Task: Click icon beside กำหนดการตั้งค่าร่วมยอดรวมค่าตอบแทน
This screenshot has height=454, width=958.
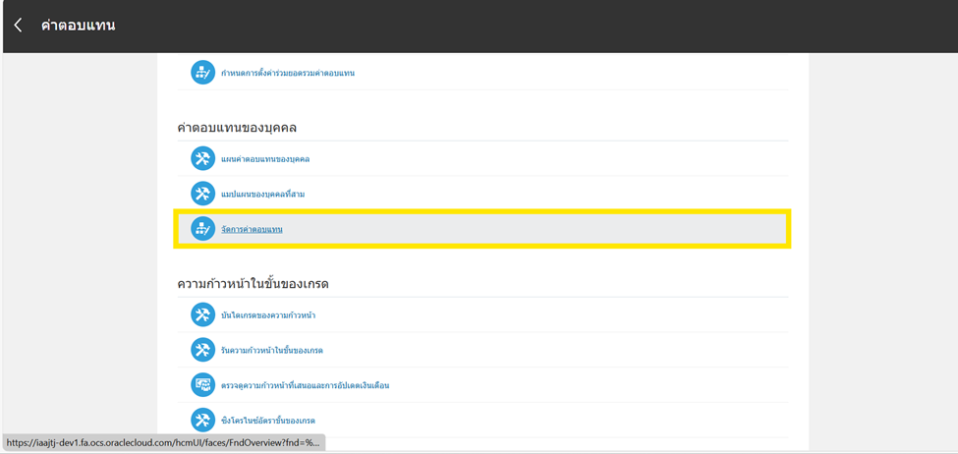Action: point(202,73)
